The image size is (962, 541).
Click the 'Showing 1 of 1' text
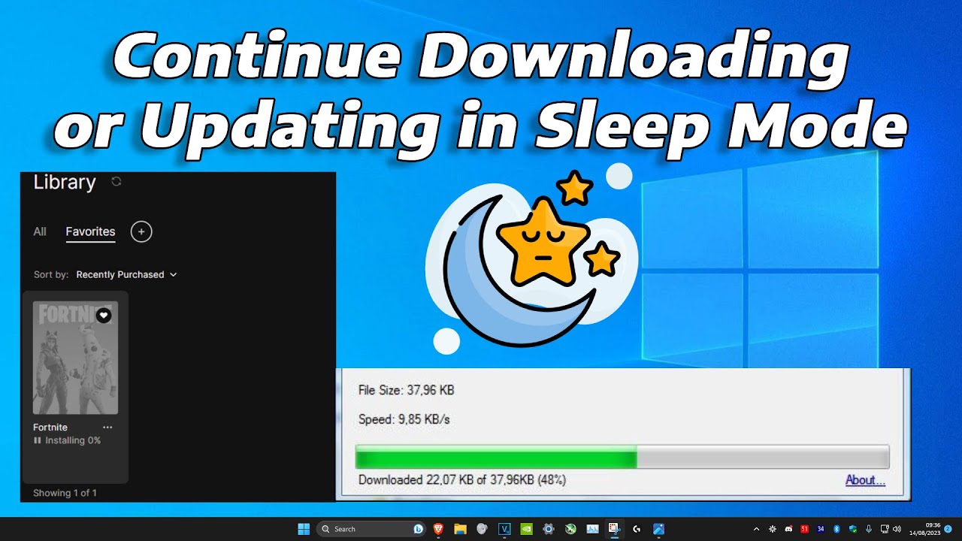click(x=65, y=493)
